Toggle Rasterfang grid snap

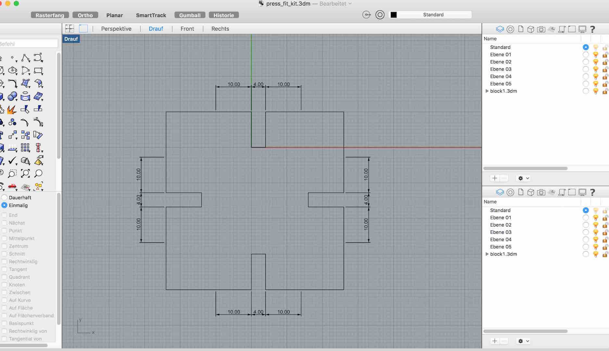pyautogui.click(x=50, y=15)
